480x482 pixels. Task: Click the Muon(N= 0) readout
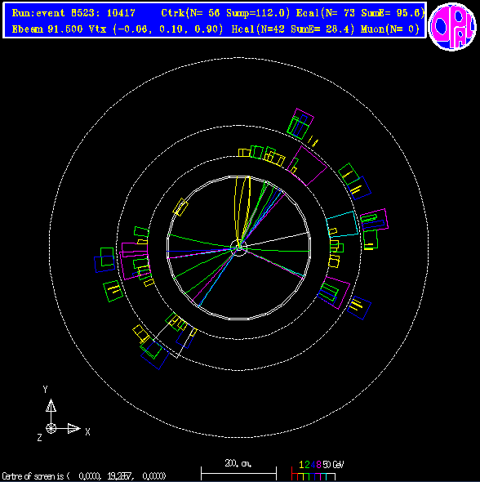point(390,29)
